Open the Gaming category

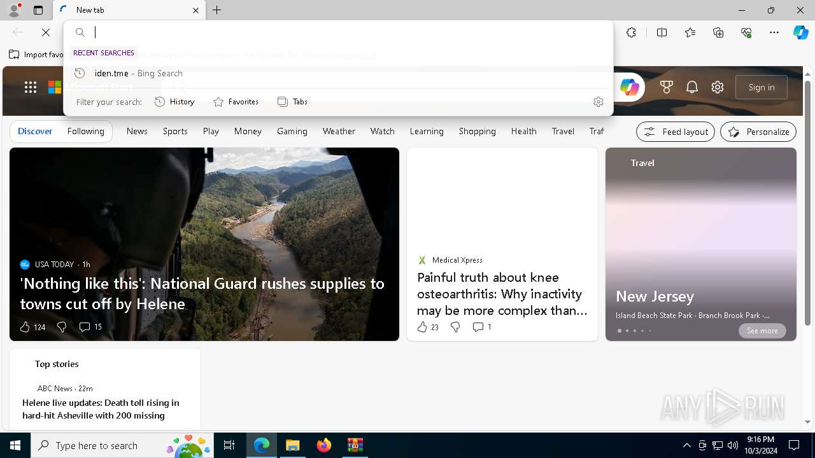tap(292, 131)
